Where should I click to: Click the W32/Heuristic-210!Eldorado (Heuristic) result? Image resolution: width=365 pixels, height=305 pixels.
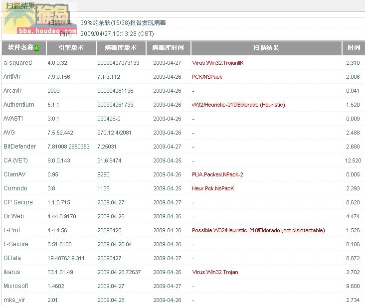239,105
